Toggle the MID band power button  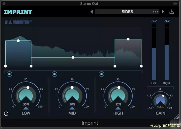click(55, 74)
